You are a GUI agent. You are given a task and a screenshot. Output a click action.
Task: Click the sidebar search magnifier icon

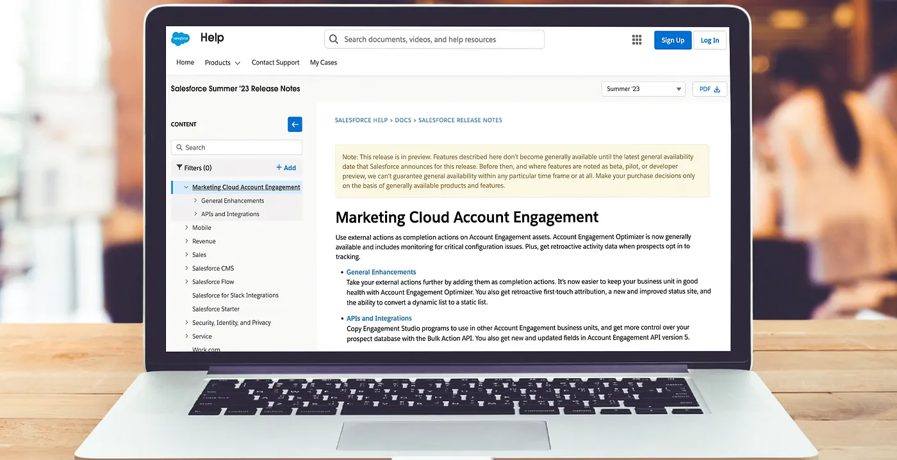179,148
